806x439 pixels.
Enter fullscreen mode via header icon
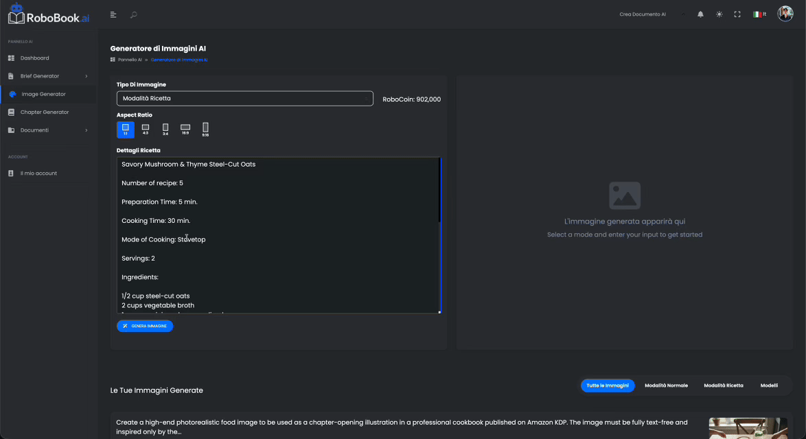tap(737, 14)
